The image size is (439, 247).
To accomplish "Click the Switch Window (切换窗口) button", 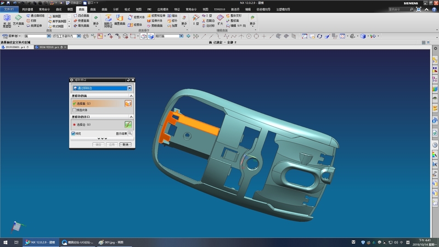I will 74,3.
